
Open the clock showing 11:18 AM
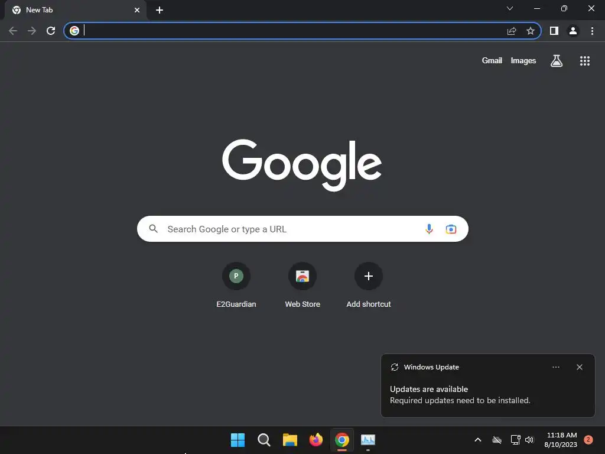[561, 440]
